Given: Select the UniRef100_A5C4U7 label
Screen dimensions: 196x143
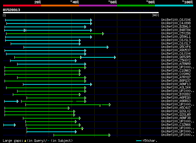Looking at the screenshot, I should click(176, 108).
